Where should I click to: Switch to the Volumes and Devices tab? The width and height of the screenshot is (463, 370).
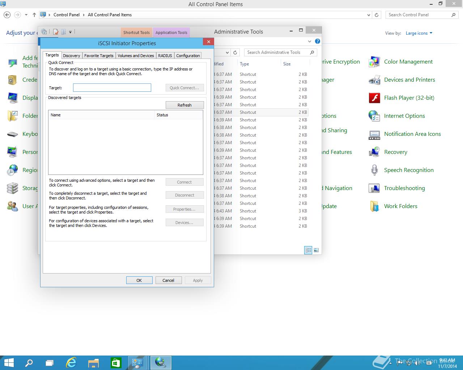[136, 56]
